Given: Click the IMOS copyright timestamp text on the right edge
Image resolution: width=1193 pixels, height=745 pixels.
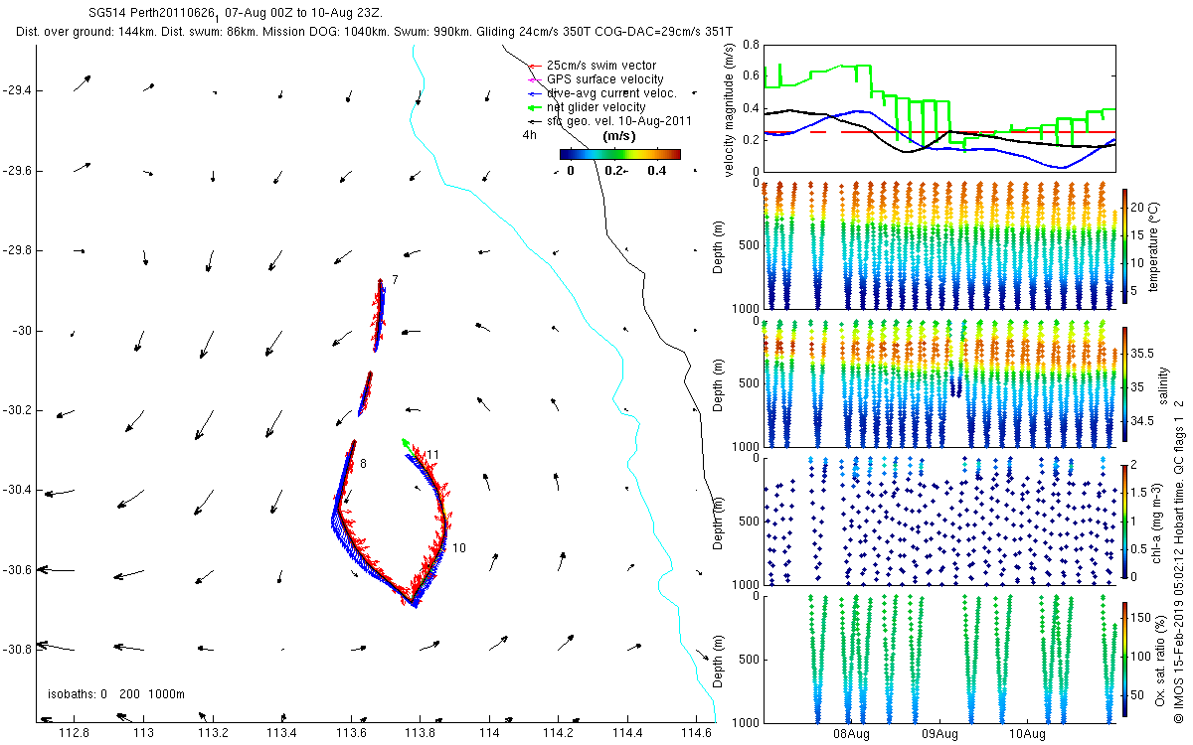Looking at the screenshot, I should coord(1178,561).
